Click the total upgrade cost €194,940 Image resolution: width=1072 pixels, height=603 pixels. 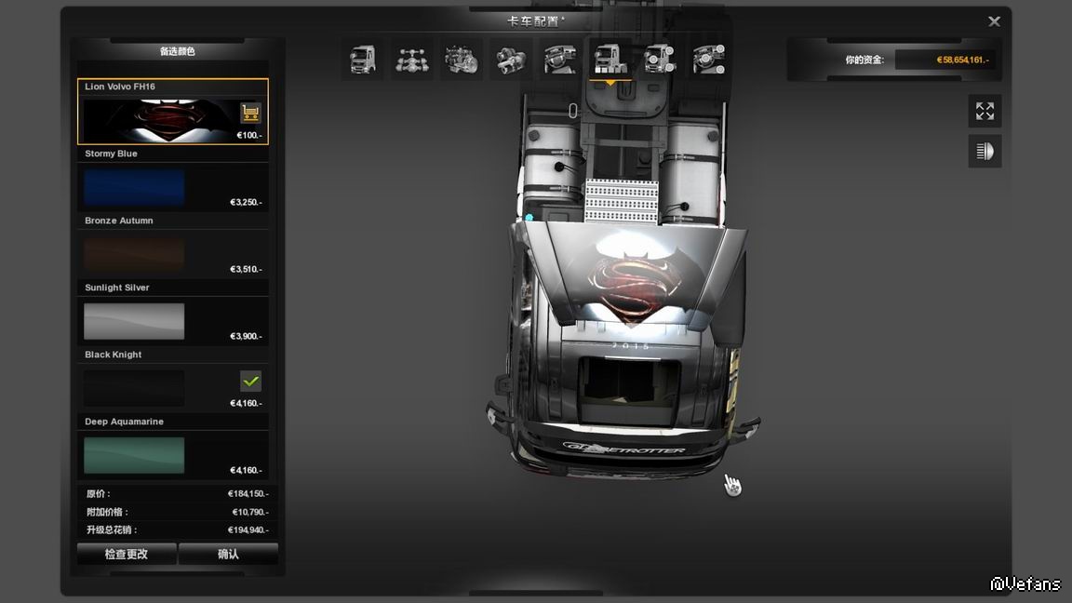tap(248, 529)
